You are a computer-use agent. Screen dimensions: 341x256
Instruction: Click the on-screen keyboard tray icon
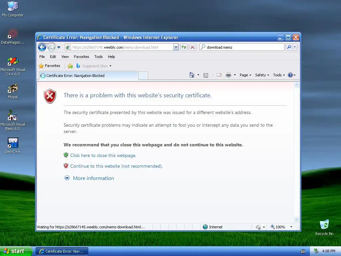303,251
